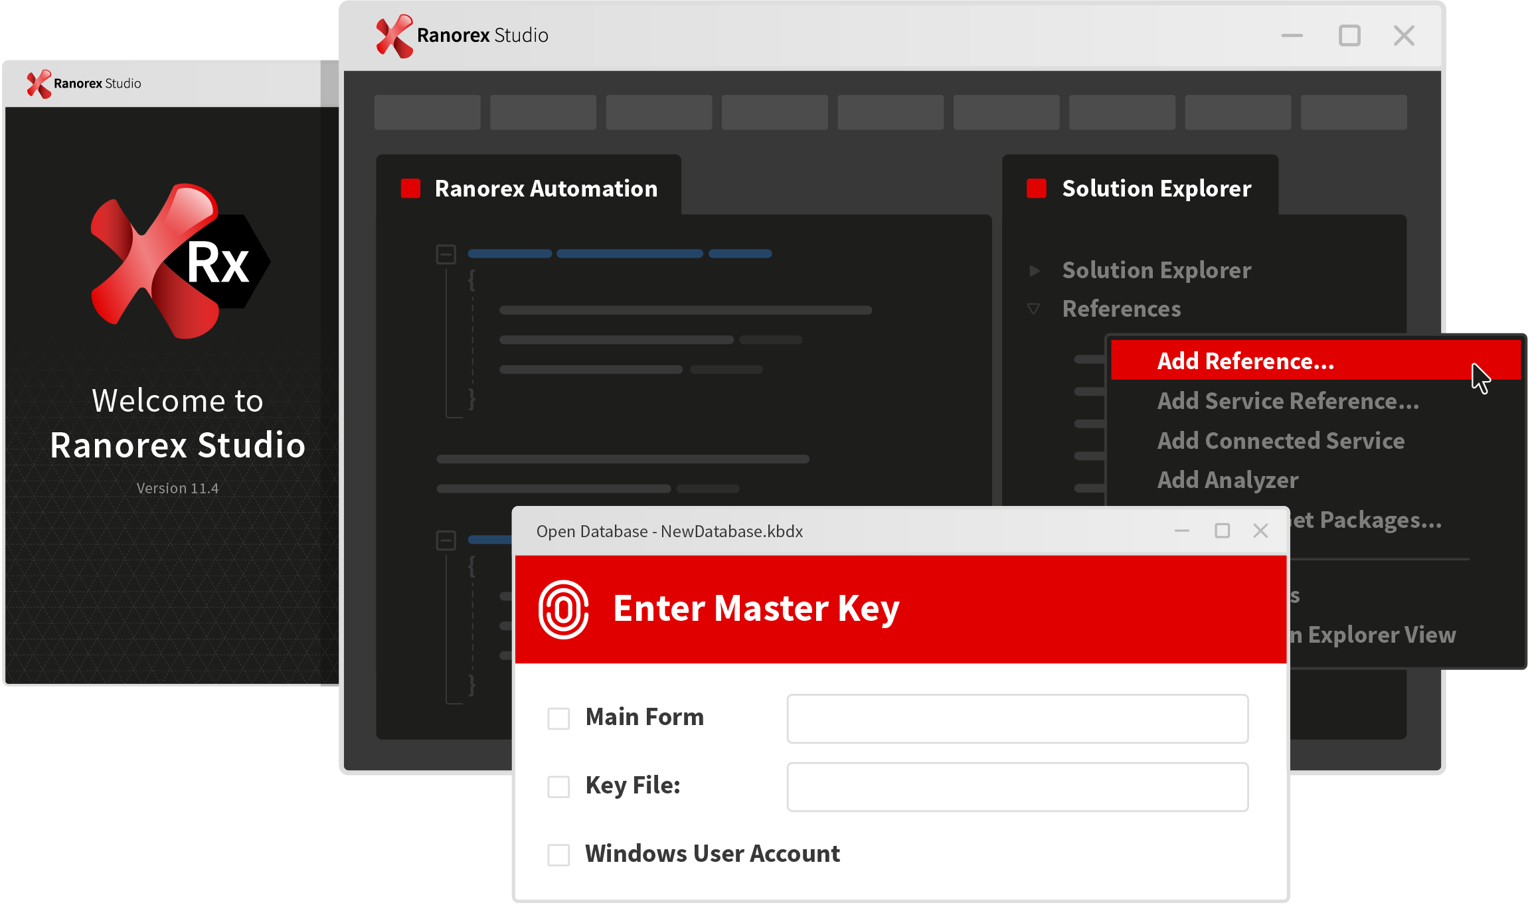Image resolution: width=1528 pixels, height=907 pixels.
Task: Select the References tree item label
Action: 1122,309
